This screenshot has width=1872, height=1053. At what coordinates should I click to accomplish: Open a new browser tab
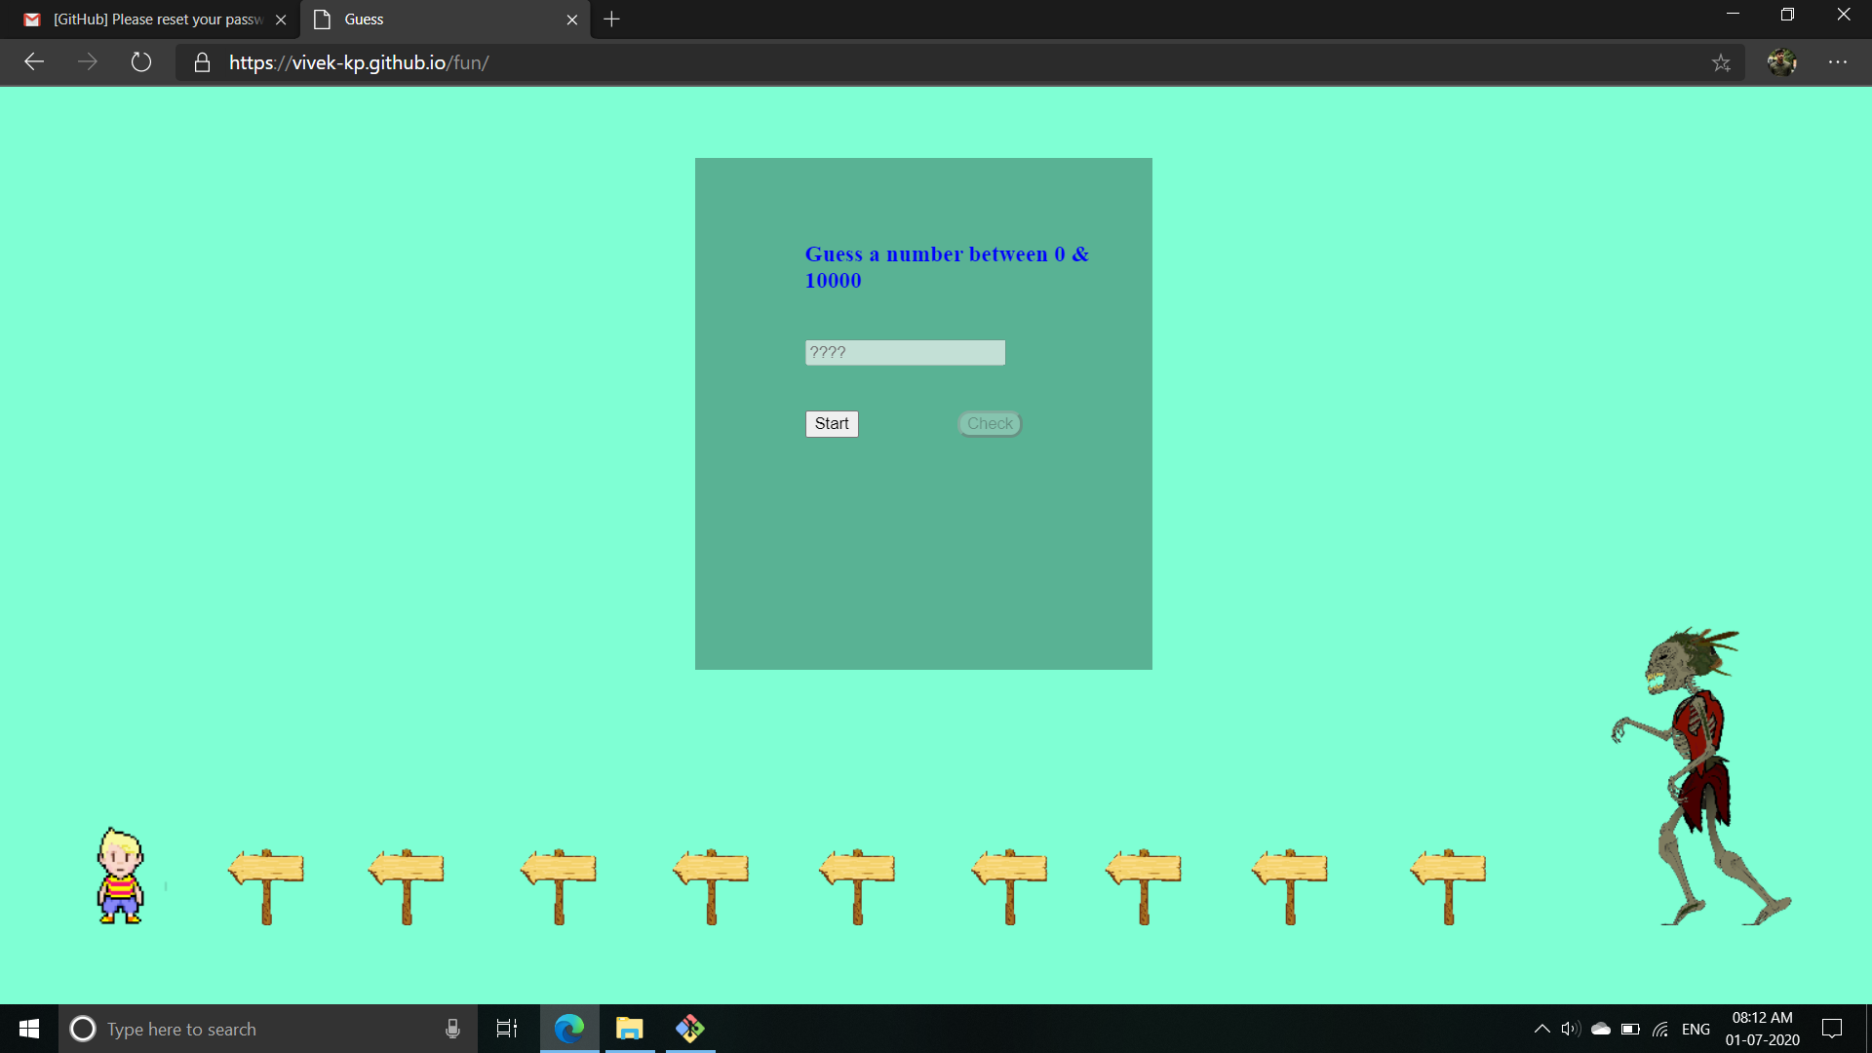pyautogui.click(x=611, y=19)
